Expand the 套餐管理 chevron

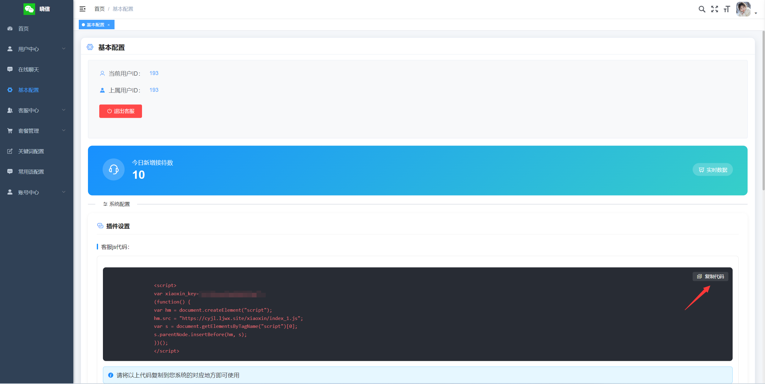click(64, 130)
